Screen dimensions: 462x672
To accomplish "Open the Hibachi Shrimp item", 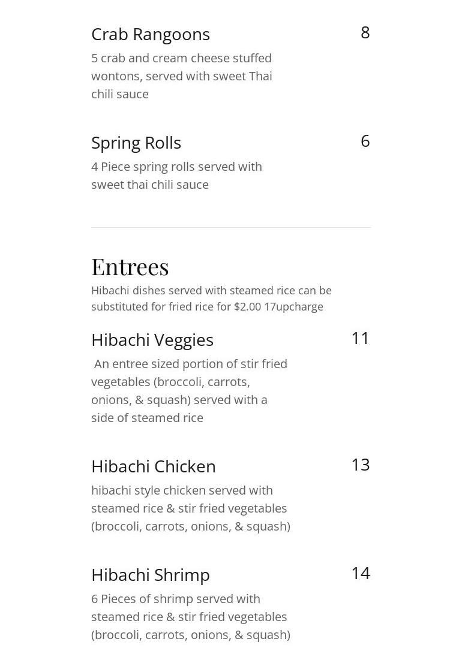I will [x=151, y=575].
